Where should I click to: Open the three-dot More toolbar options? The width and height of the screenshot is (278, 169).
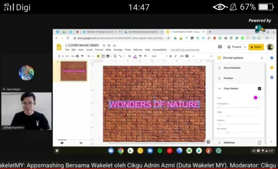pos(193,56)
